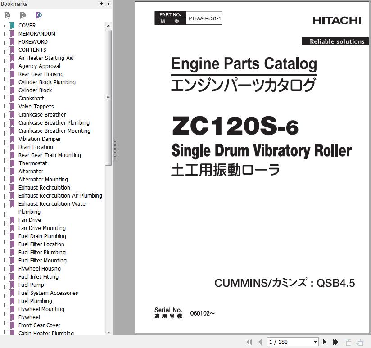Open Fuel Filter Plumbing bookmark
This screenshot has height=348, width=371.
pyautogui.click(x=42, y=253)
